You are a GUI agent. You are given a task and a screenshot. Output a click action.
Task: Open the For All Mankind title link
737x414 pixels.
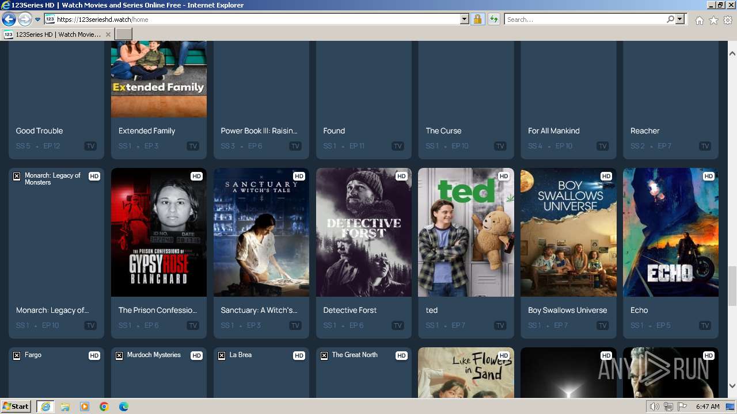553,131
